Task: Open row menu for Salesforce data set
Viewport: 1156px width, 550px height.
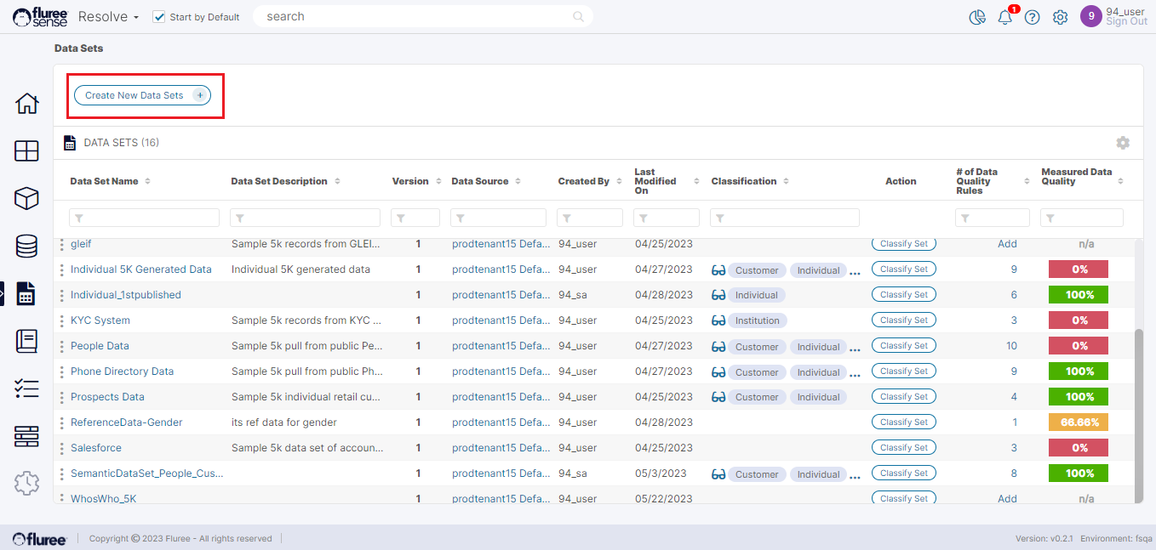Action: [61, 448]
